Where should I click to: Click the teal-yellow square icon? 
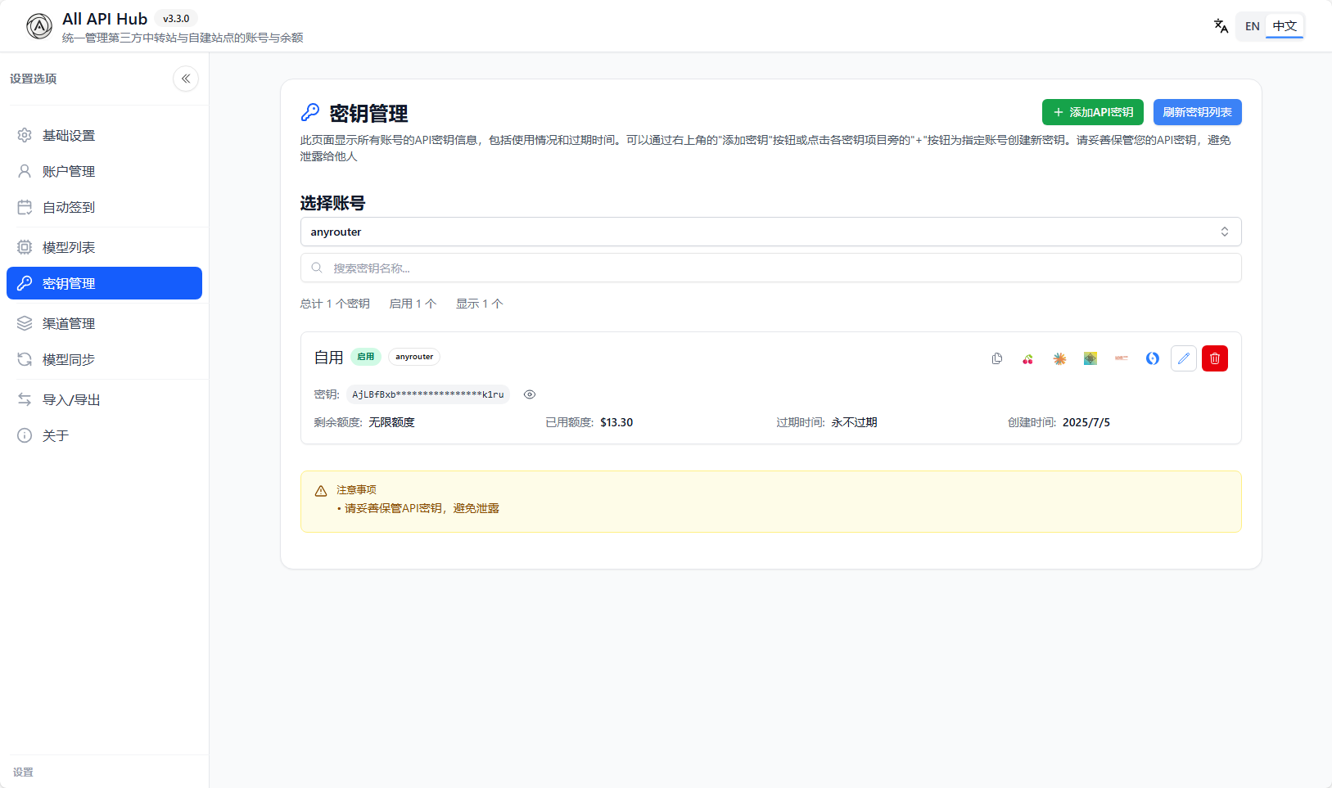pos(1090,358)
